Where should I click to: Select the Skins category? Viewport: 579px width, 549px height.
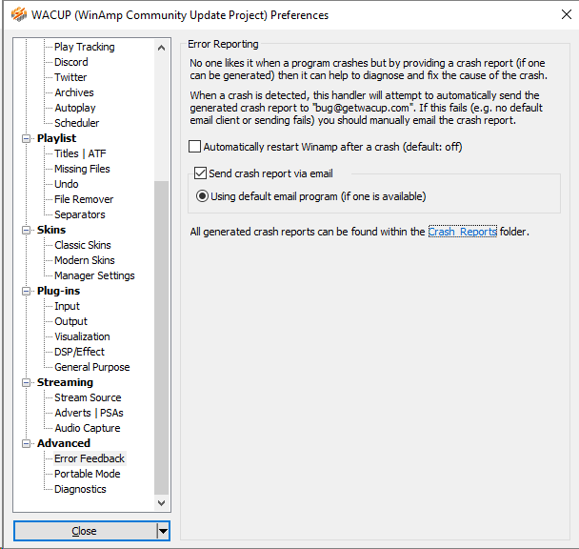click(51, 230)
